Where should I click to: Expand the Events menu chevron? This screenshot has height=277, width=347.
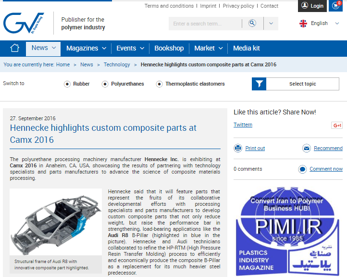(x=142, y=48)
